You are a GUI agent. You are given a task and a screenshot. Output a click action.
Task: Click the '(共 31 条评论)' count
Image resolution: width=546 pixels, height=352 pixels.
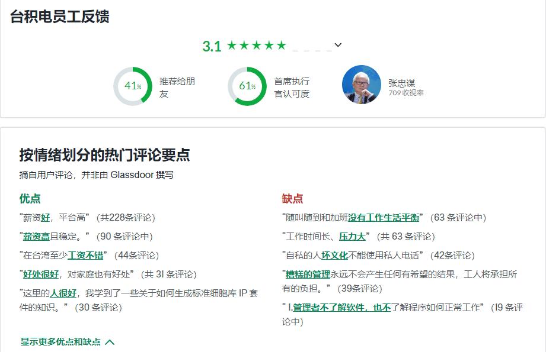coord(169,275)
